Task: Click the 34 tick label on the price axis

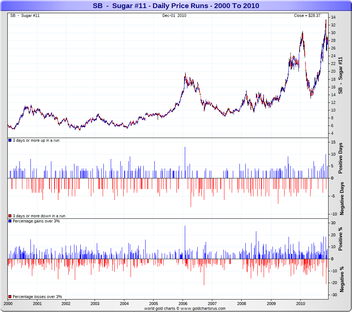Action: coord(333,17)
